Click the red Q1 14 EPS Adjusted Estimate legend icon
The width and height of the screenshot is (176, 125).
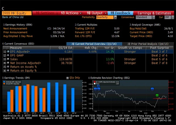(x=95, y=82)
